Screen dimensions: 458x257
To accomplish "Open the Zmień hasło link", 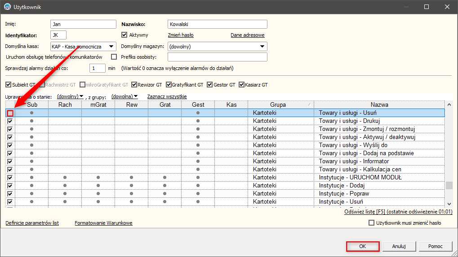I will pyautogui.click(x=181, y=35).
